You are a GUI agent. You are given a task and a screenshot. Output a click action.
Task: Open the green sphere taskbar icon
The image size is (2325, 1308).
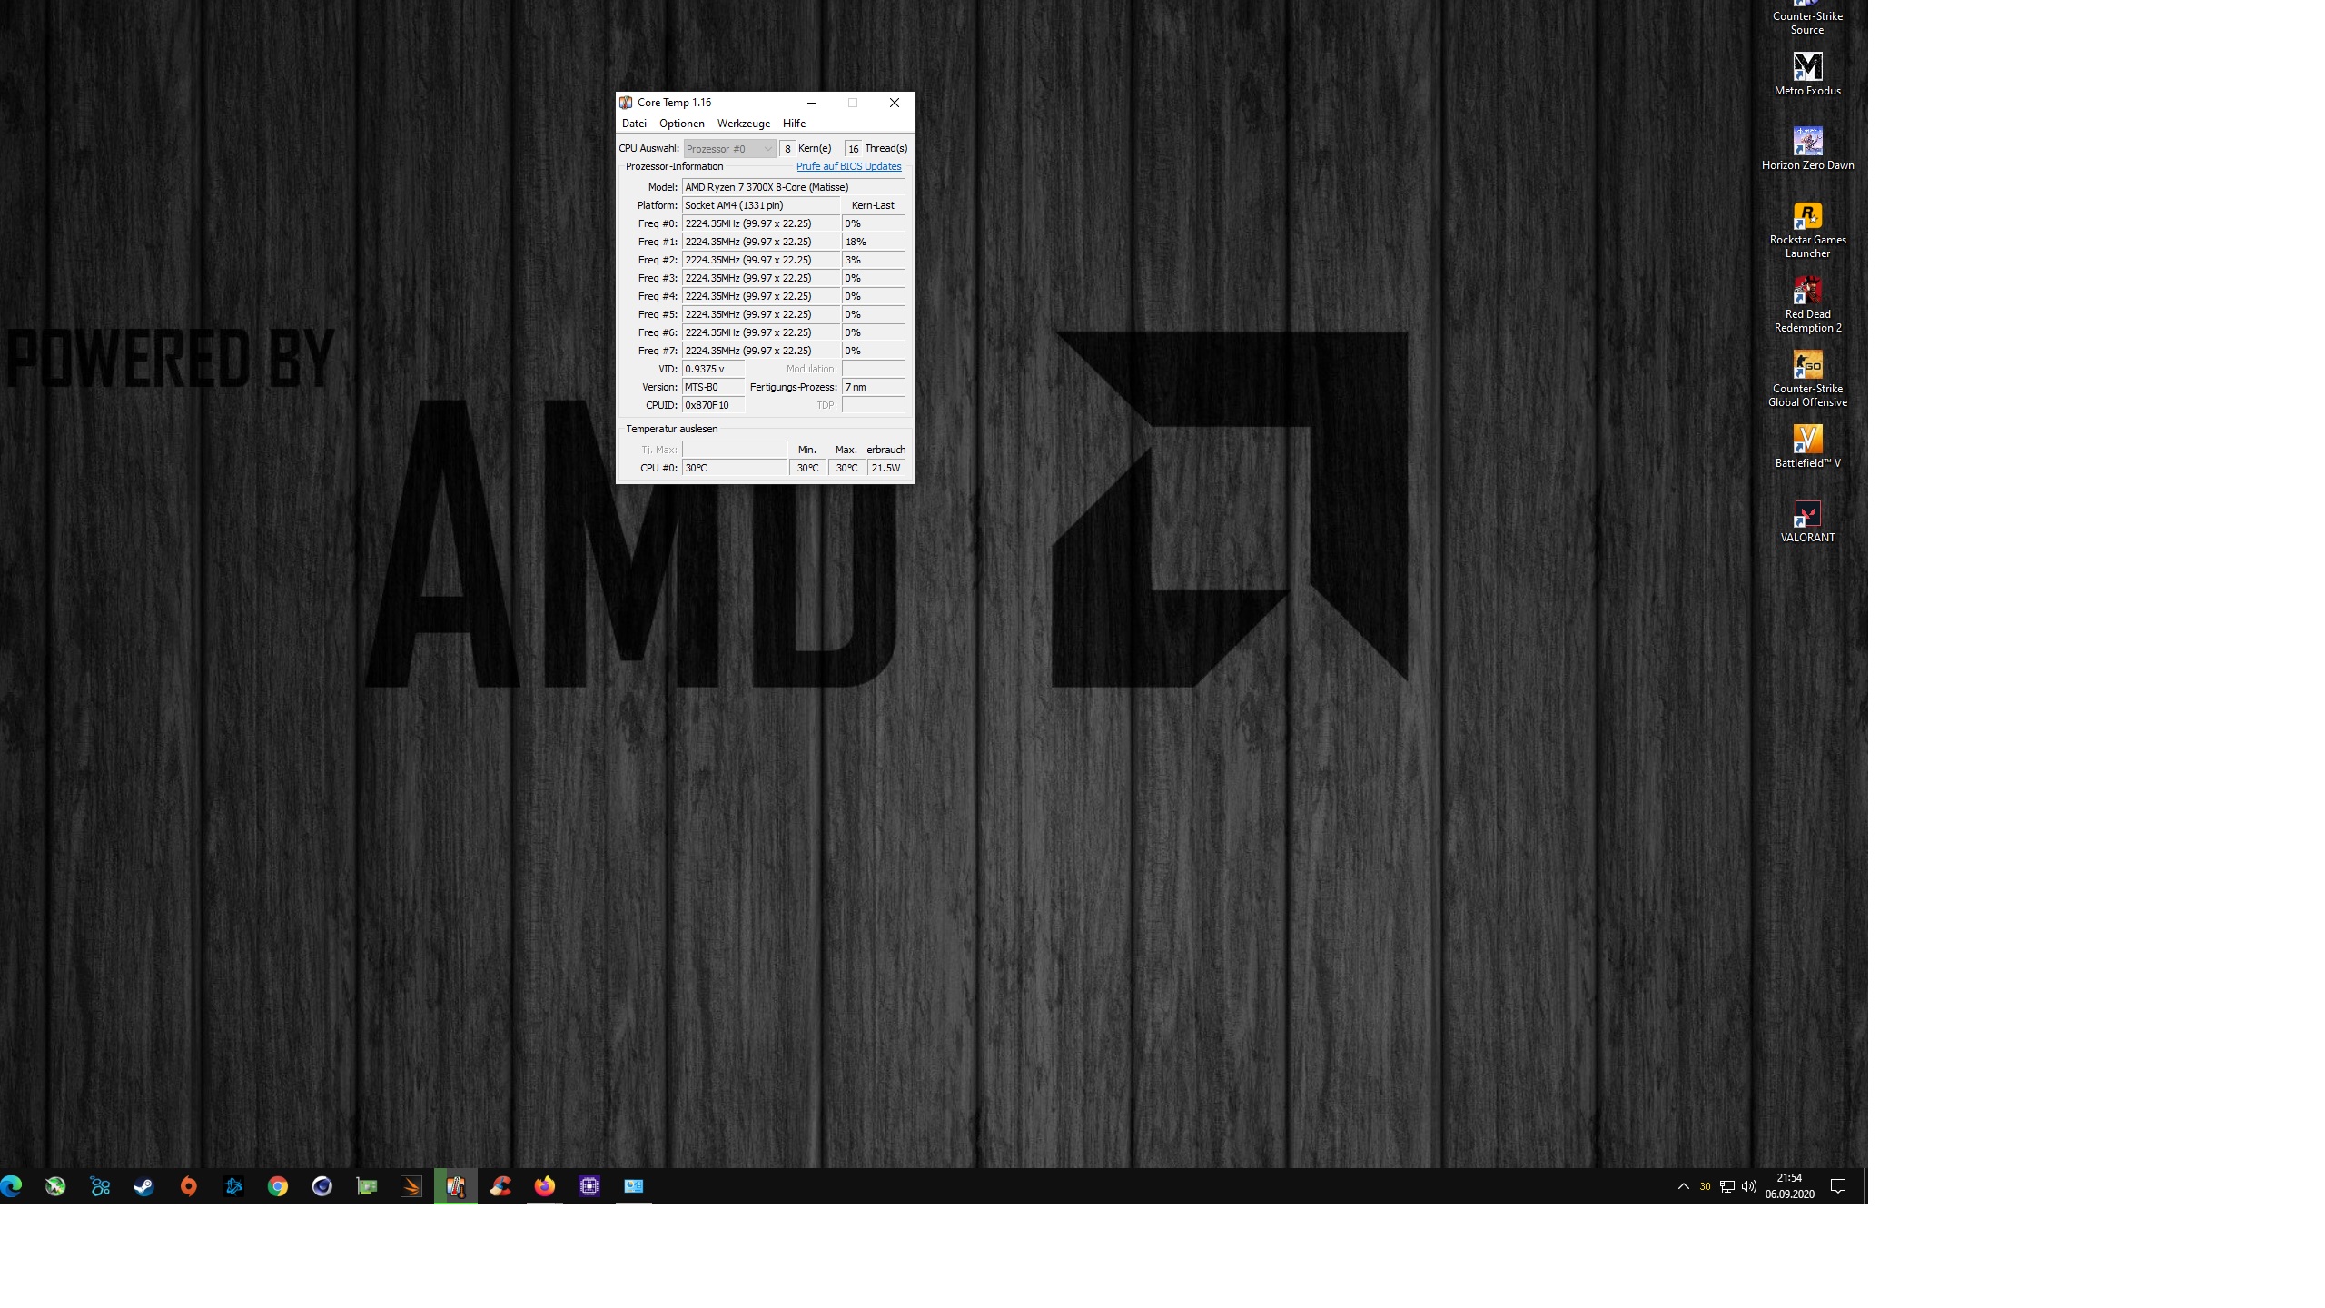pos(55,1186)
